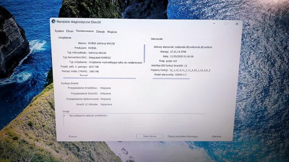
Task: Select driver date 11/20/2020 01:00:00
Action: click(x=182, y=56)
